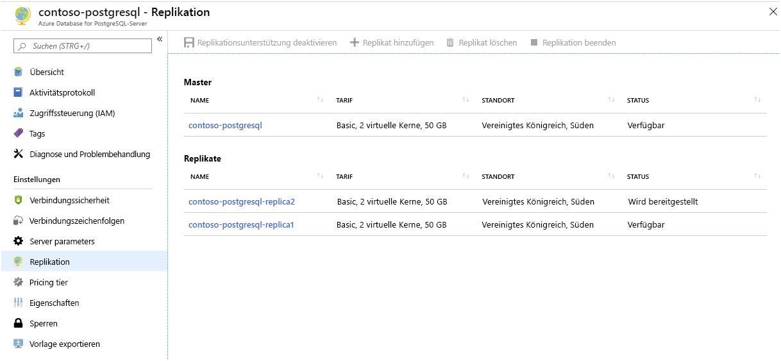Screen dimensions: 781x361
Task: Click the Sperren padlock icon
Action: click(18, 323)
